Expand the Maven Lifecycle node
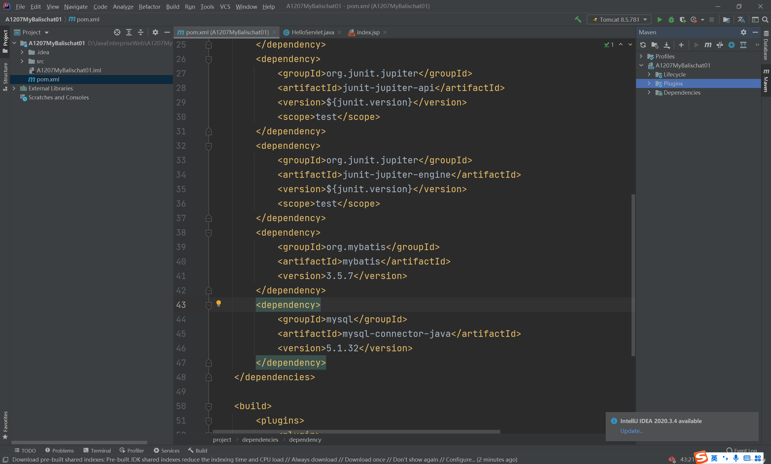771x464 pixels. (649, 74)
